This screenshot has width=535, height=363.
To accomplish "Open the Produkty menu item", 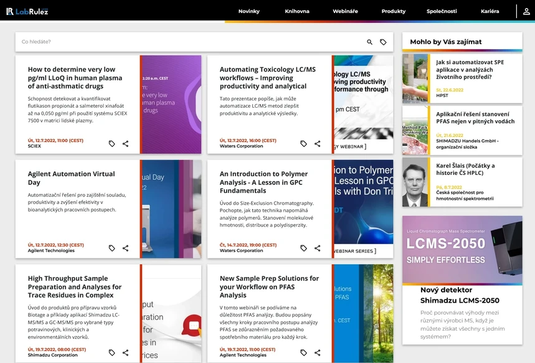I will tap(394, 11).
